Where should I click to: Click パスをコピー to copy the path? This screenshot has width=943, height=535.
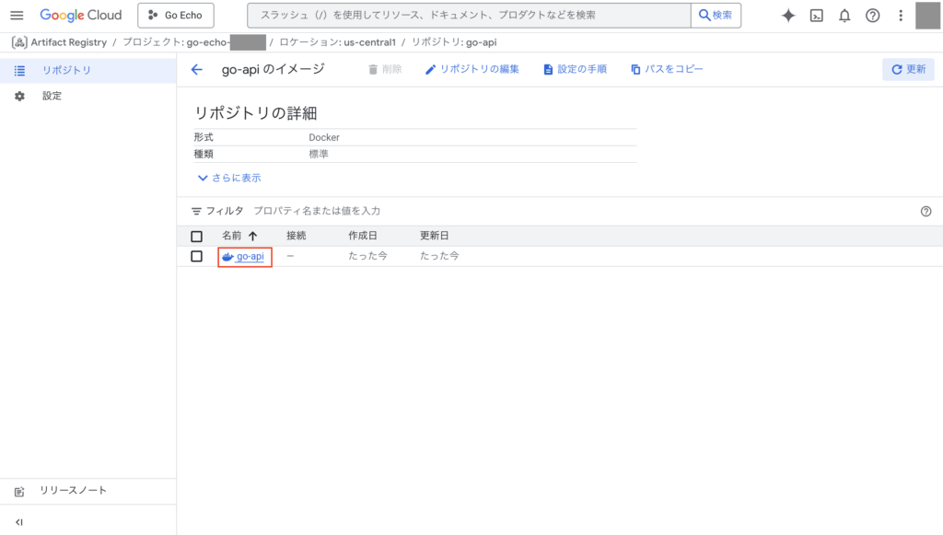coord(667,70)
